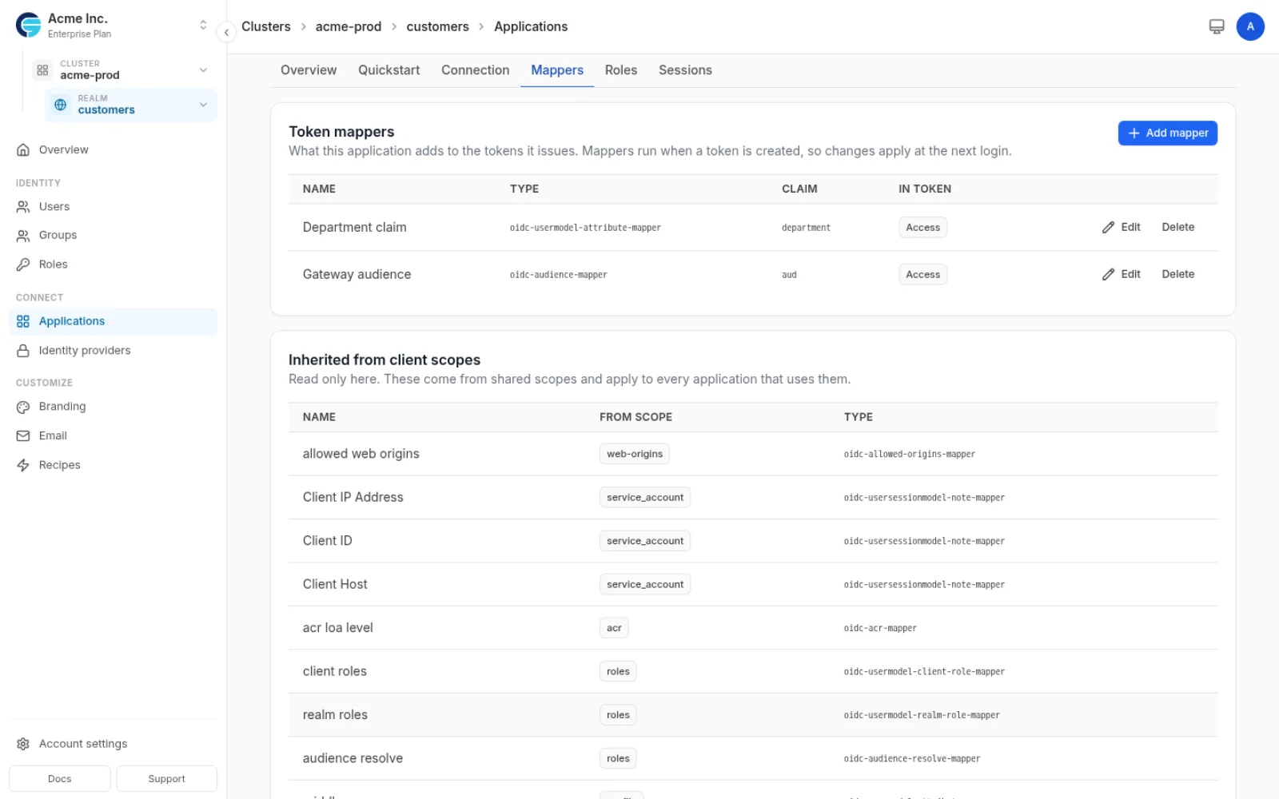Click the Department claim name

coord(355,228)
